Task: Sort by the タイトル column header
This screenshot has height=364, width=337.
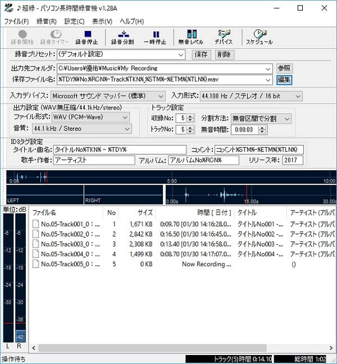Action: coord(261,213)
